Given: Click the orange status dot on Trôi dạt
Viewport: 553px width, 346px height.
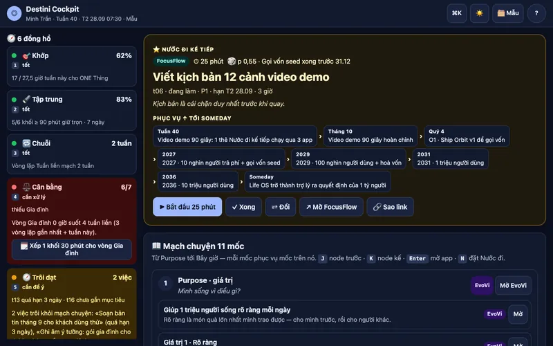Looking at the screenshot, I should (x=14, y=277).
